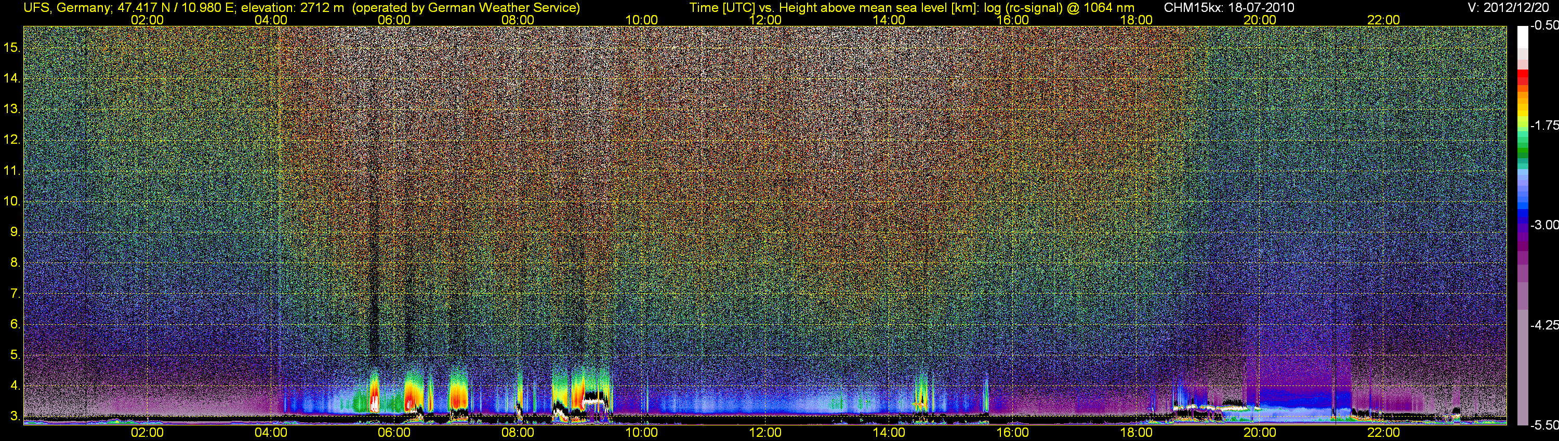The image size is (1559, 441).
Task: Click the height axis label '14.'
Action: coord(12,78)
